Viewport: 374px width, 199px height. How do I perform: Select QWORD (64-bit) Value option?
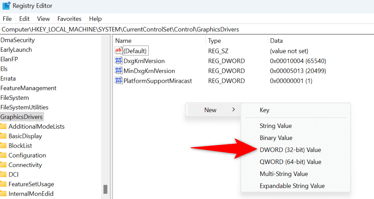tap(290, 162)
